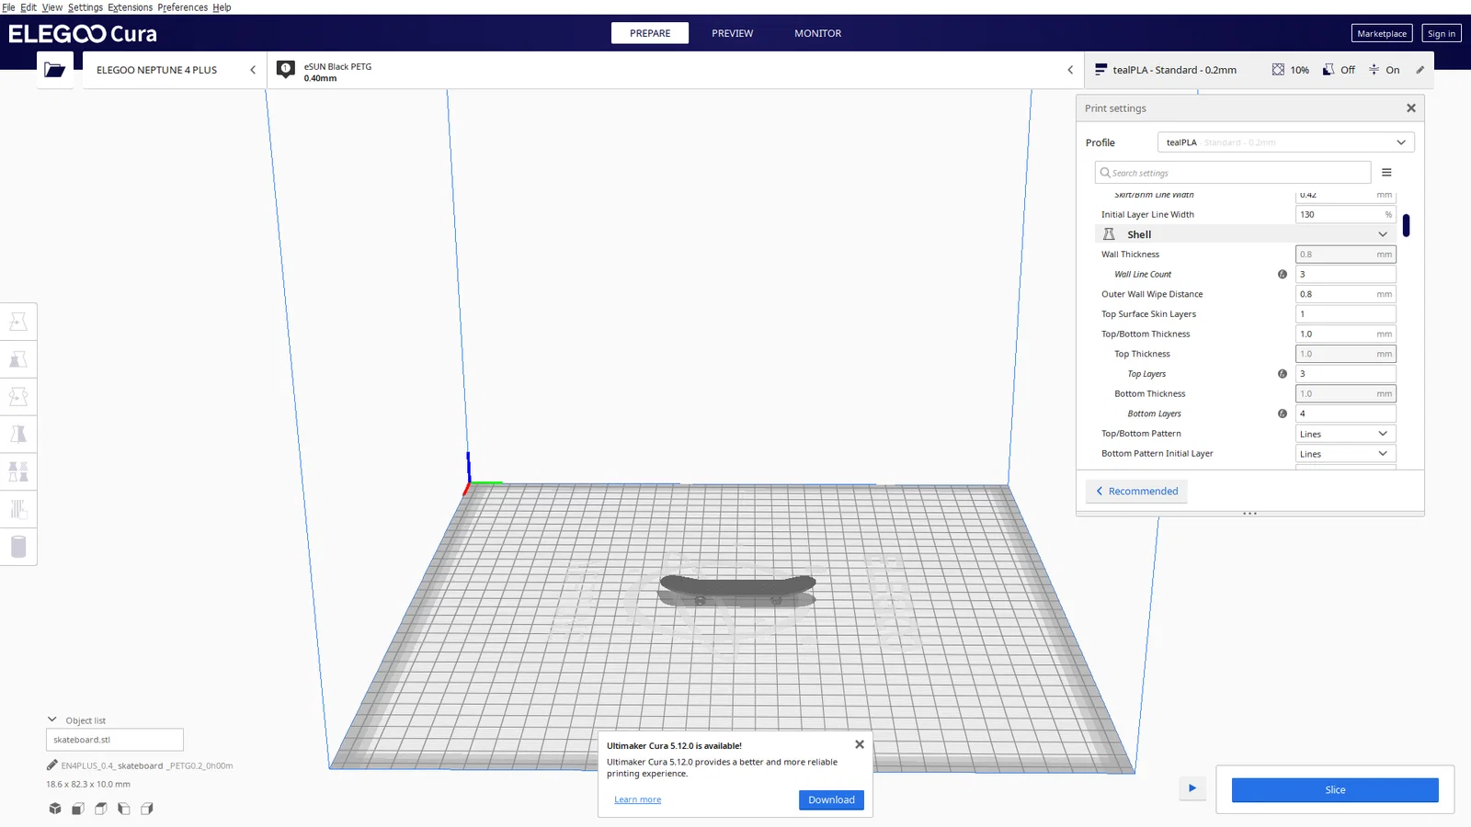Image resolution: width=1471 pixels, height=827 pixels.
Task: Click info icon next to Top Layers
Action: click(x=1283, y=373)
